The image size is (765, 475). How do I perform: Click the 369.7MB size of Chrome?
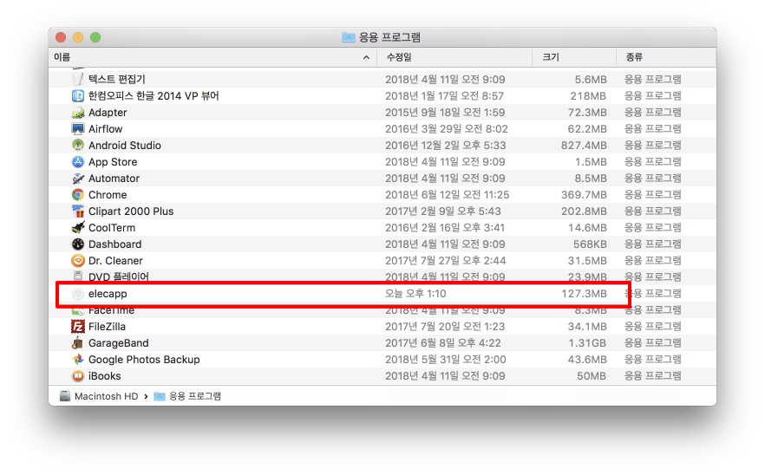point(584,195)
